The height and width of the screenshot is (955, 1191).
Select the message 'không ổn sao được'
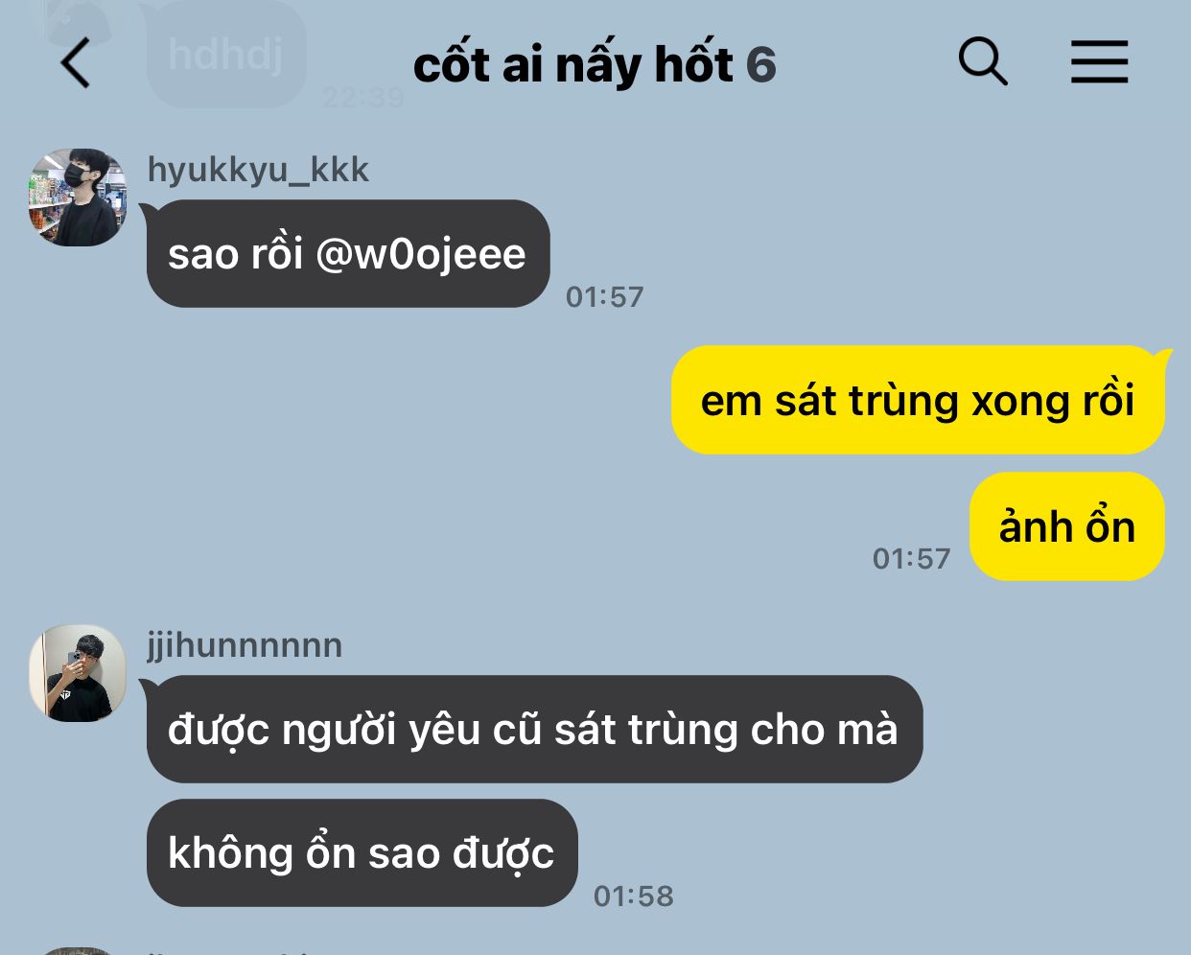(362, 852)
